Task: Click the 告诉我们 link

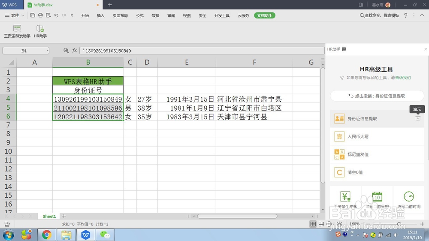Action: point(403,78)
